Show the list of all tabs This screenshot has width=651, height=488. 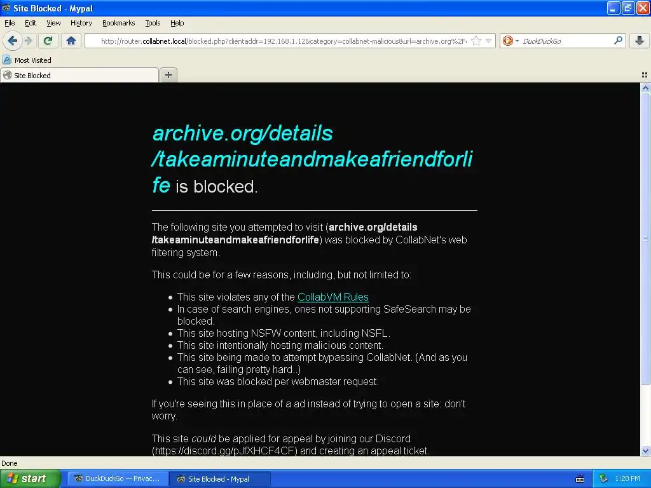[645, 75]
